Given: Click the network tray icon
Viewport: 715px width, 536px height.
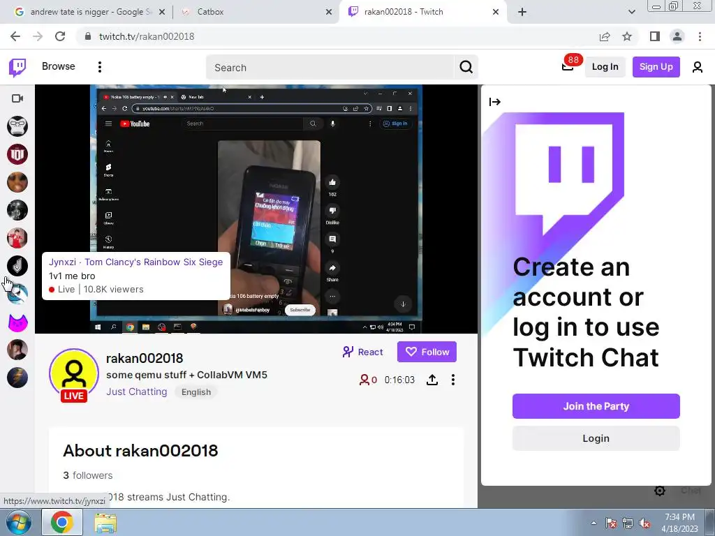Looking at the screenshot, I should coord(628,523).
